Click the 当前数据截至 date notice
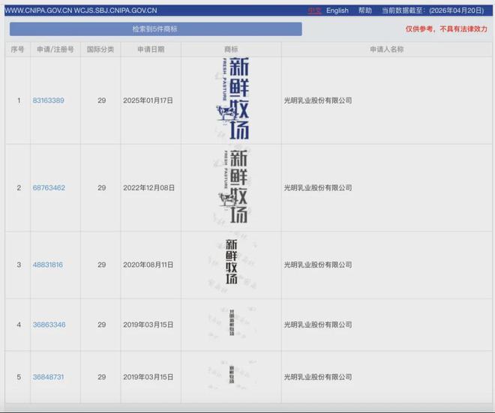The width and height of the screenshot is (495, 413). (433, 10)
